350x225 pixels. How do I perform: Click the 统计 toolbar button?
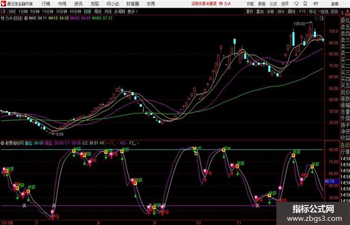point(281,11)
